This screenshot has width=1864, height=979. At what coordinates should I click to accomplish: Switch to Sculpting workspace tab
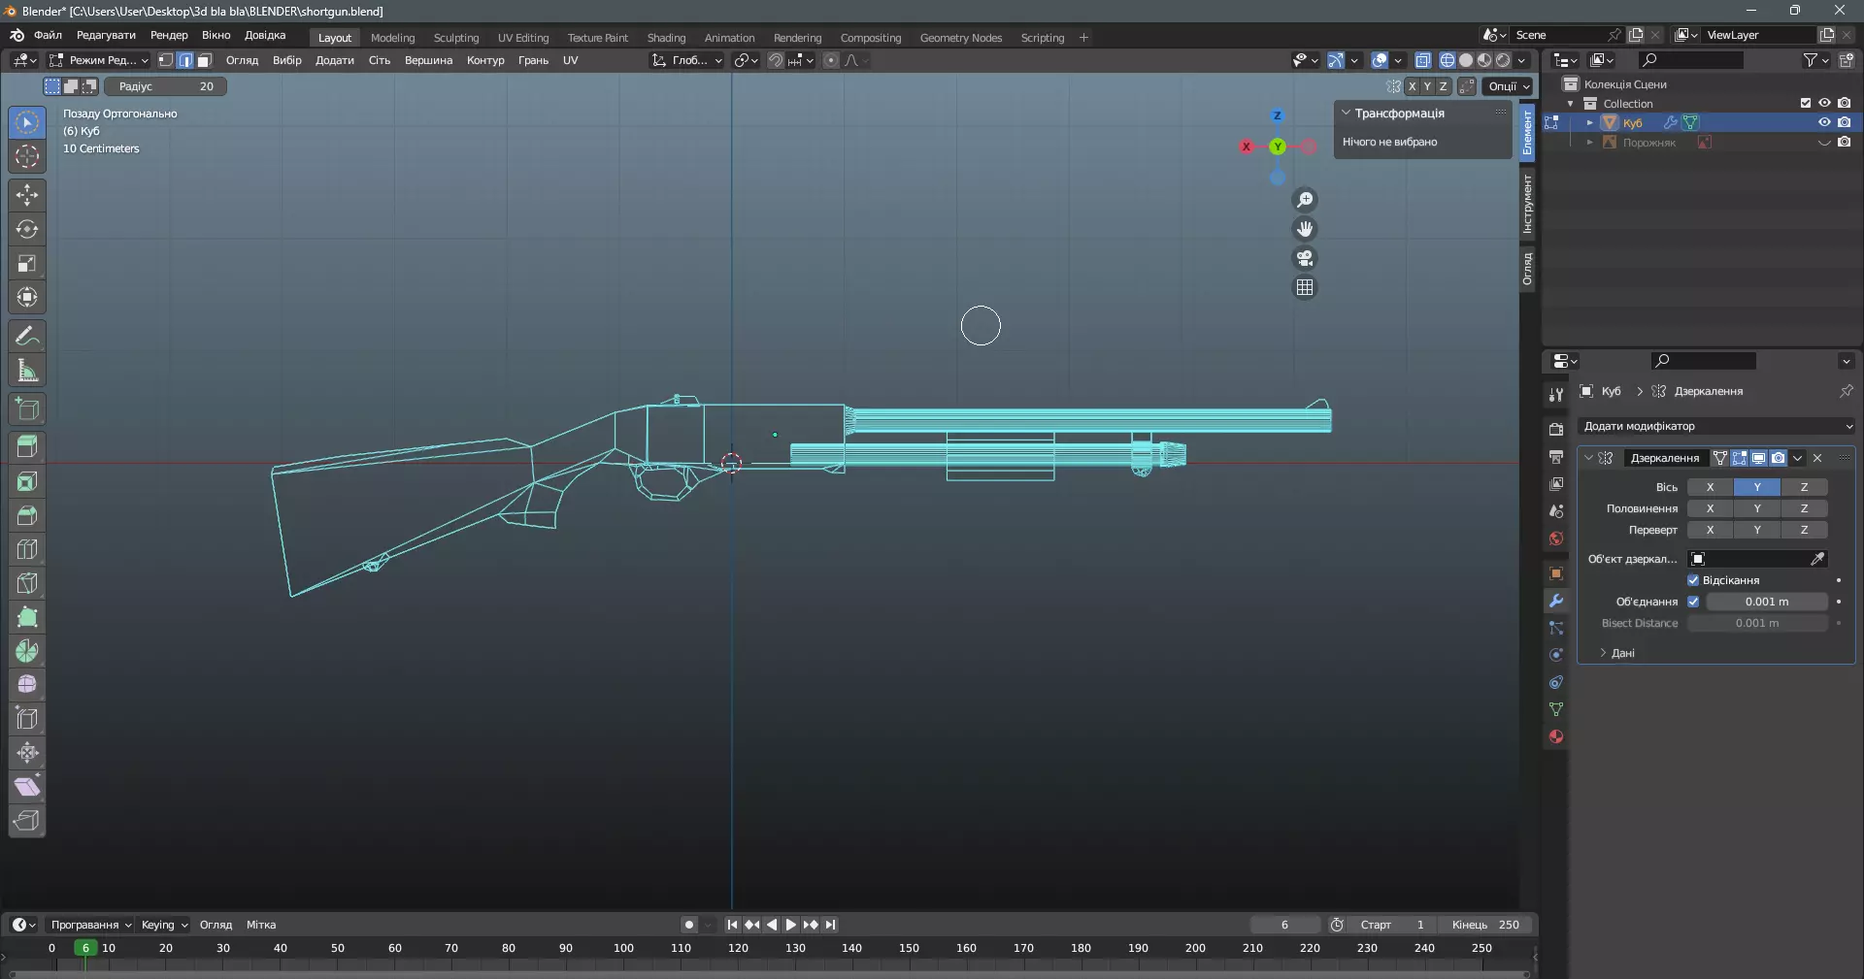point(456,38)
